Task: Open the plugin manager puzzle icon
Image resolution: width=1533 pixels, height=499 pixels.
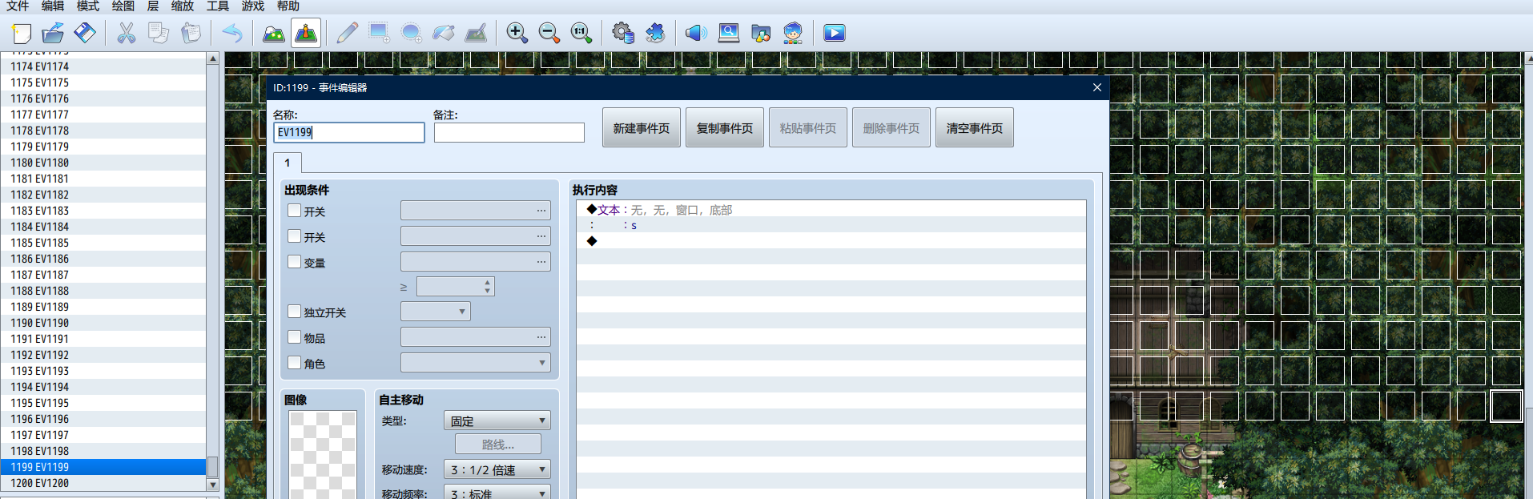Action: [655, 33]
